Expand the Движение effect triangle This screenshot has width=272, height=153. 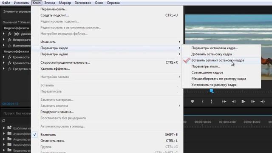point(4,34)
